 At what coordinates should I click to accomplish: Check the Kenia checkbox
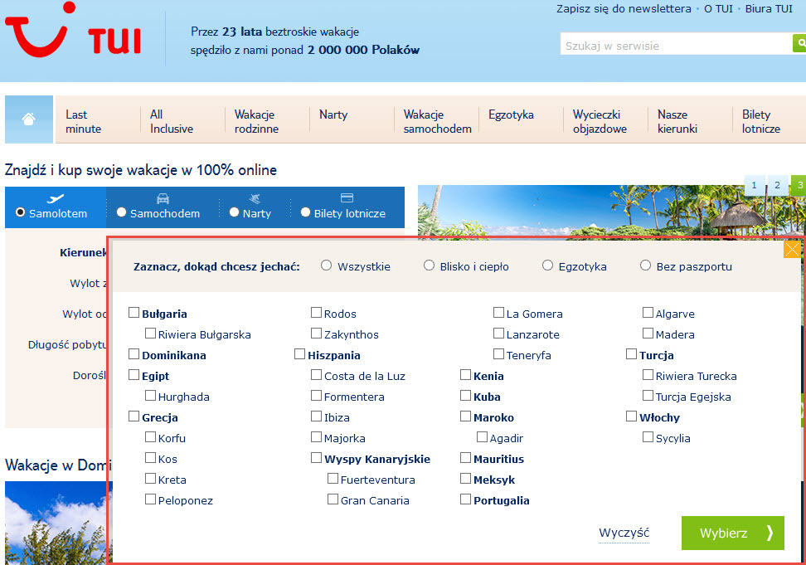click(465, 375)
